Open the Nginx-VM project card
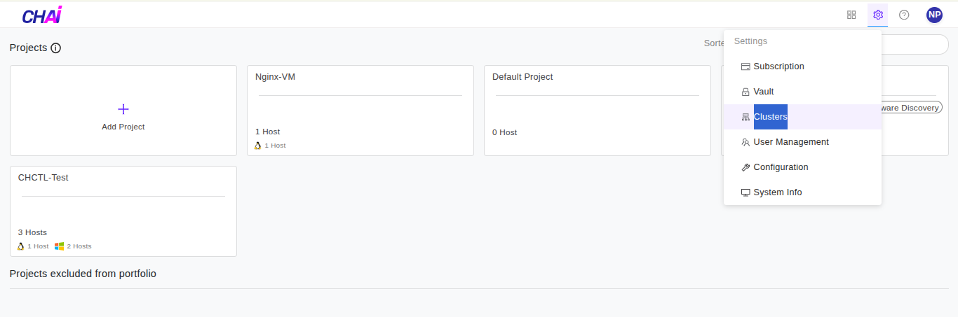958x317 pixels. click(360, 111)
